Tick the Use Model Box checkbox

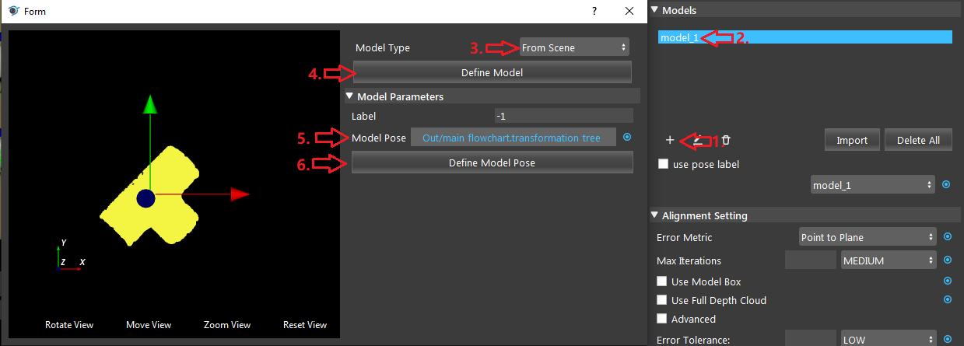click(x=662, y=281)
